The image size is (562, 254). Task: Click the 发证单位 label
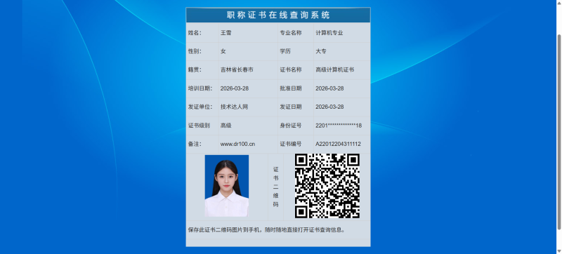tap(200, 107)
